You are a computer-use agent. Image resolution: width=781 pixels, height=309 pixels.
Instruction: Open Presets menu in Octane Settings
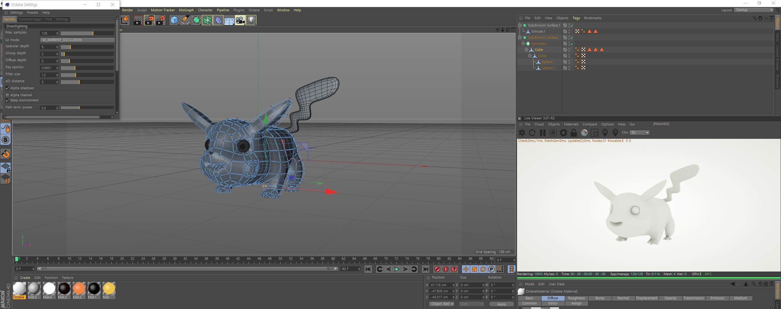pyautogui.click(x=32, y=12)
